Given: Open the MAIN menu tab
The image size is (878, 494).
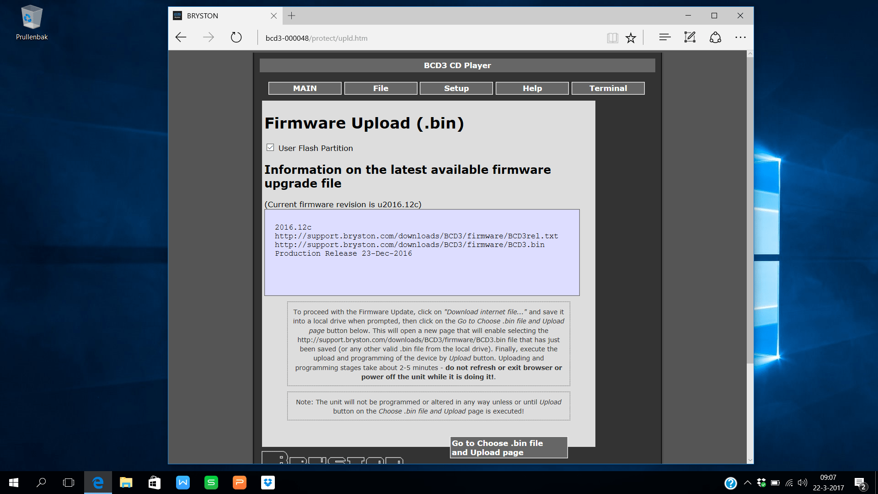Looking at the screenshot, I should point(305,88).
